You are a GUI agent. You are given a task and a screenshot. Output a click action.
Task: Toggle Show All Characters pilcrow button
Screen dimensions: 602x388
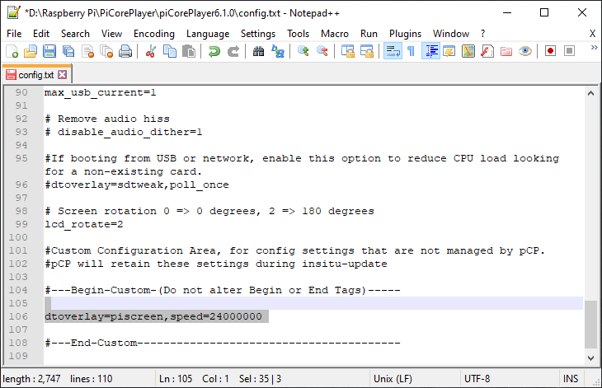click(411, 51)
